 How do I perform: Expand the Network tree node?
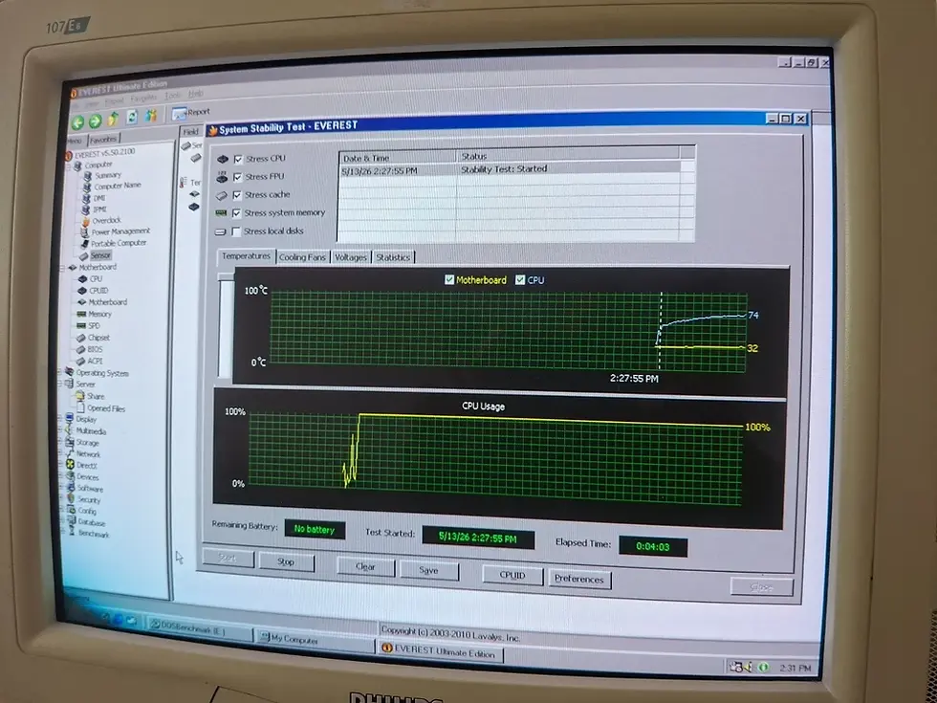61,453
